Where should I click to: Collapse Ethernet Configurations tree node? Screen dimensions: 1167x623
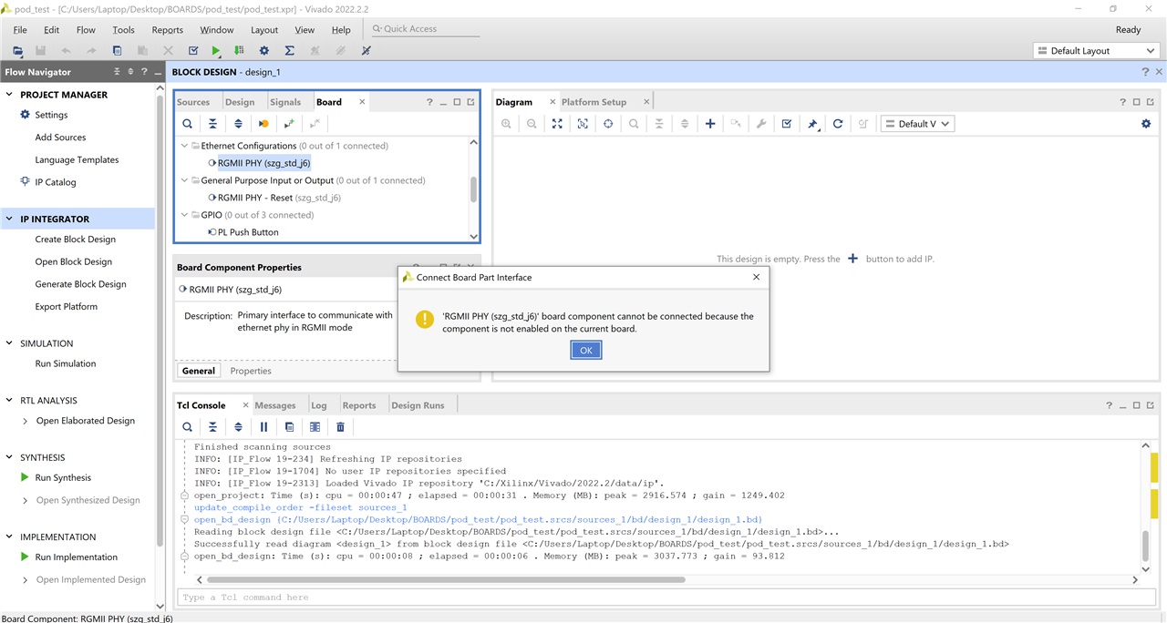pyautogui.click(x=184, y=146)
